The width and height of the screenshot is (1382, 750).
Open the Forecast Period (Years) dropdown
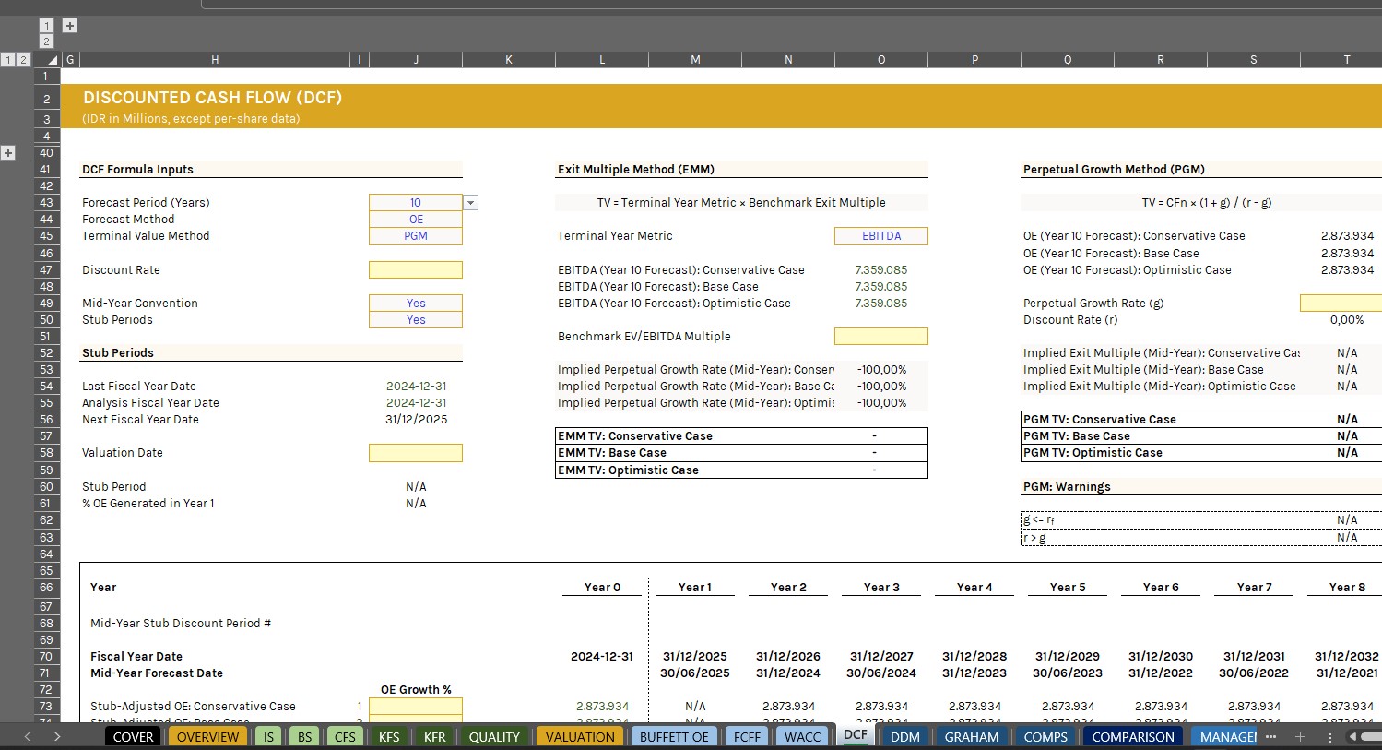(x=470, y=202)
